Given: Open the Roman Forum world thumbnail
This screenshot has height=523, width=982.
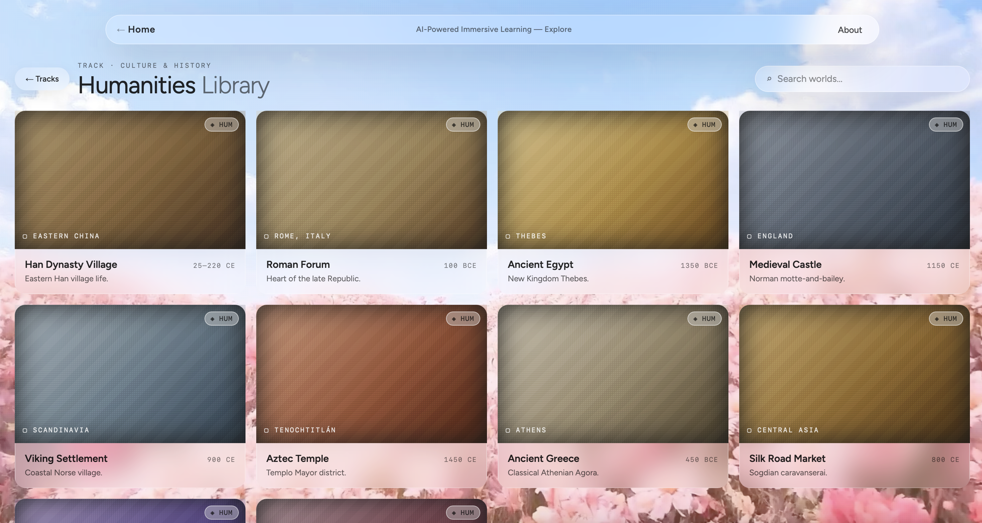Looking at the screenshot, I should click(371, 179).
